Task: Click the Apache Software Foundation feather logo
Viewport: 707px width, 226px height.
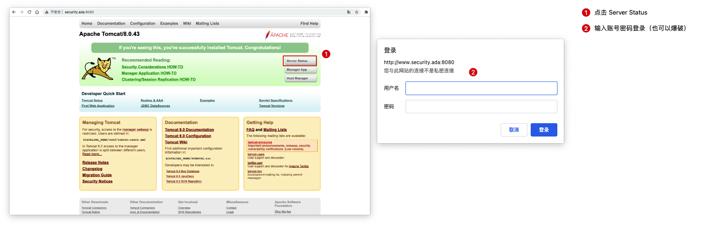Action: pyautogui.click(x=293, y=35)
